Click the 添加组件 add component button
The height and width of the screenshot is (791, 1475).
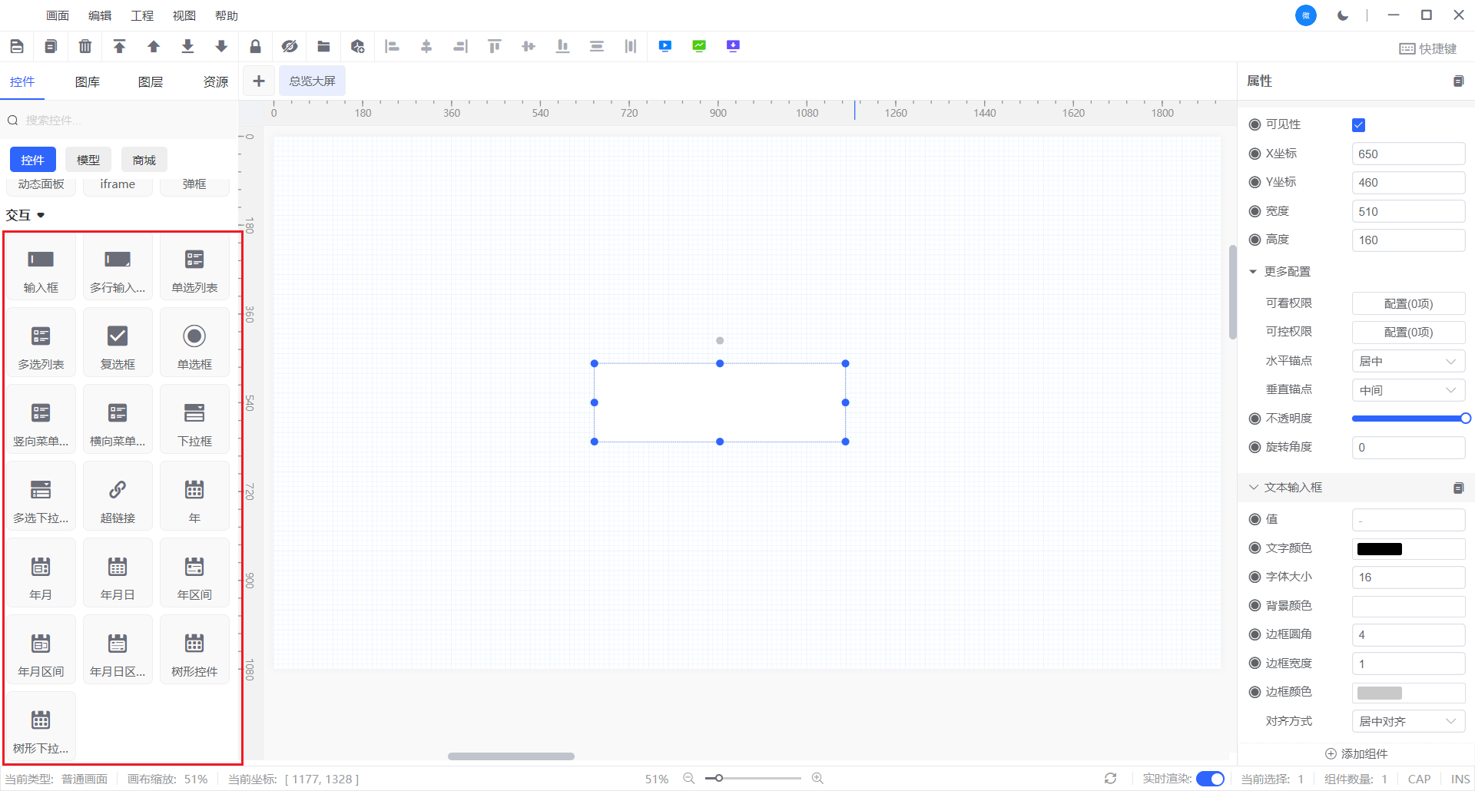pyautogui.click(x=1357, y=754)
